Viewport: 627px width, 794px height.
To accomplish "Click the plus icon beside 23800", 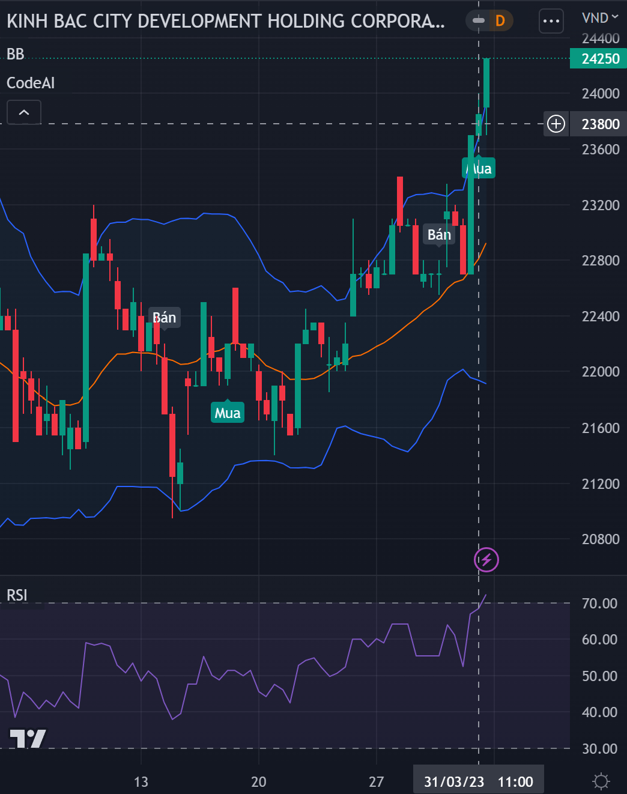I will click(x=556, y=124).
